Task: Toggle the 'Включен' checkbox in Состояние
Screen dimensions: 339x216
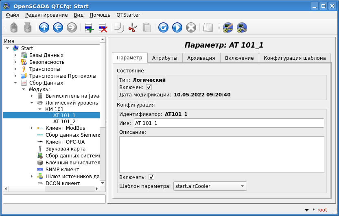Action: click(x=149, y=87)
